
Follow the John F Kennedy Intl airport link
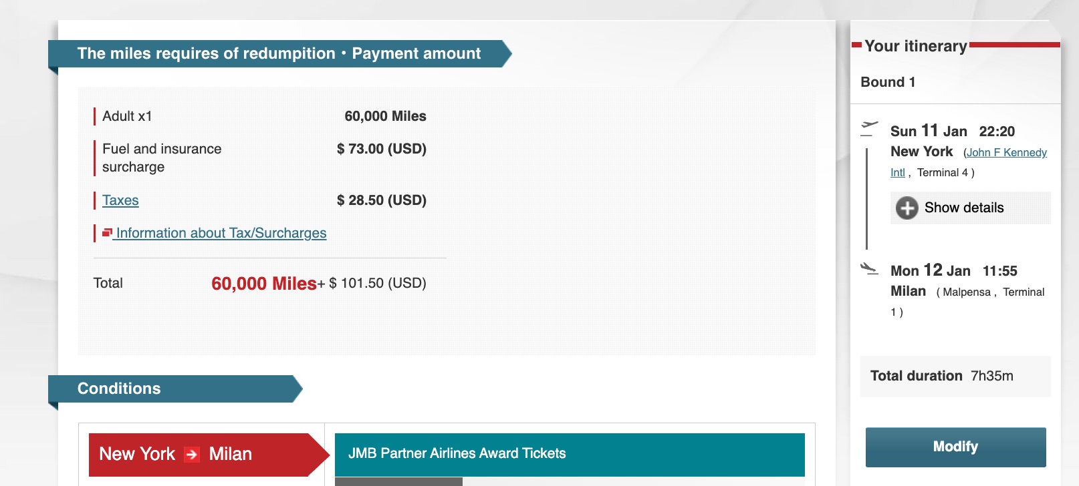click(1006, 152)
